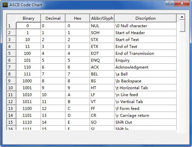Click the vertical scrollbar thumb
The height and width of the screenshot is (147, 192).
(x=182, y=26)
